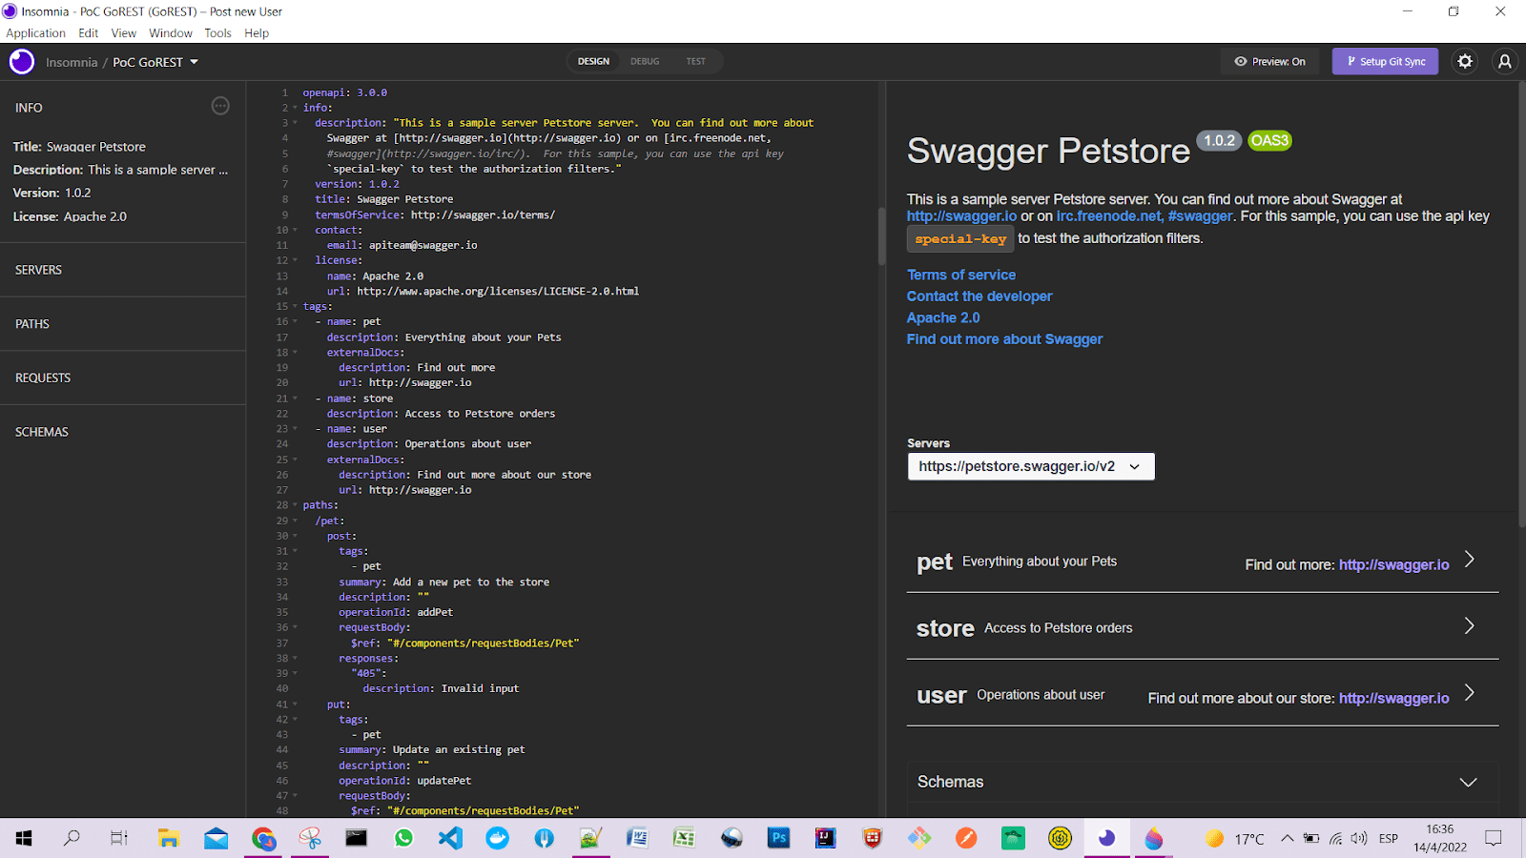Open Microsoft Word from taskbar
Screen dimensions: 1526x858
(637, 838)
